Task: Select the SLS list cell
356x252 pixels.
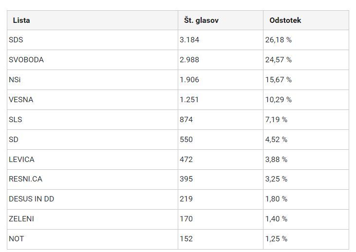Action: pos(16,120)
